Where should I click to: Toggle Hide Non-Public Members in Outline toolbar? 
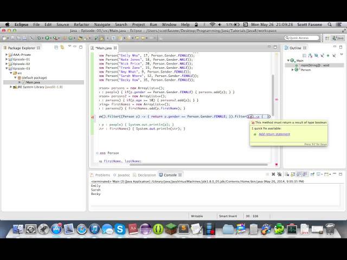tap(328, 55)
